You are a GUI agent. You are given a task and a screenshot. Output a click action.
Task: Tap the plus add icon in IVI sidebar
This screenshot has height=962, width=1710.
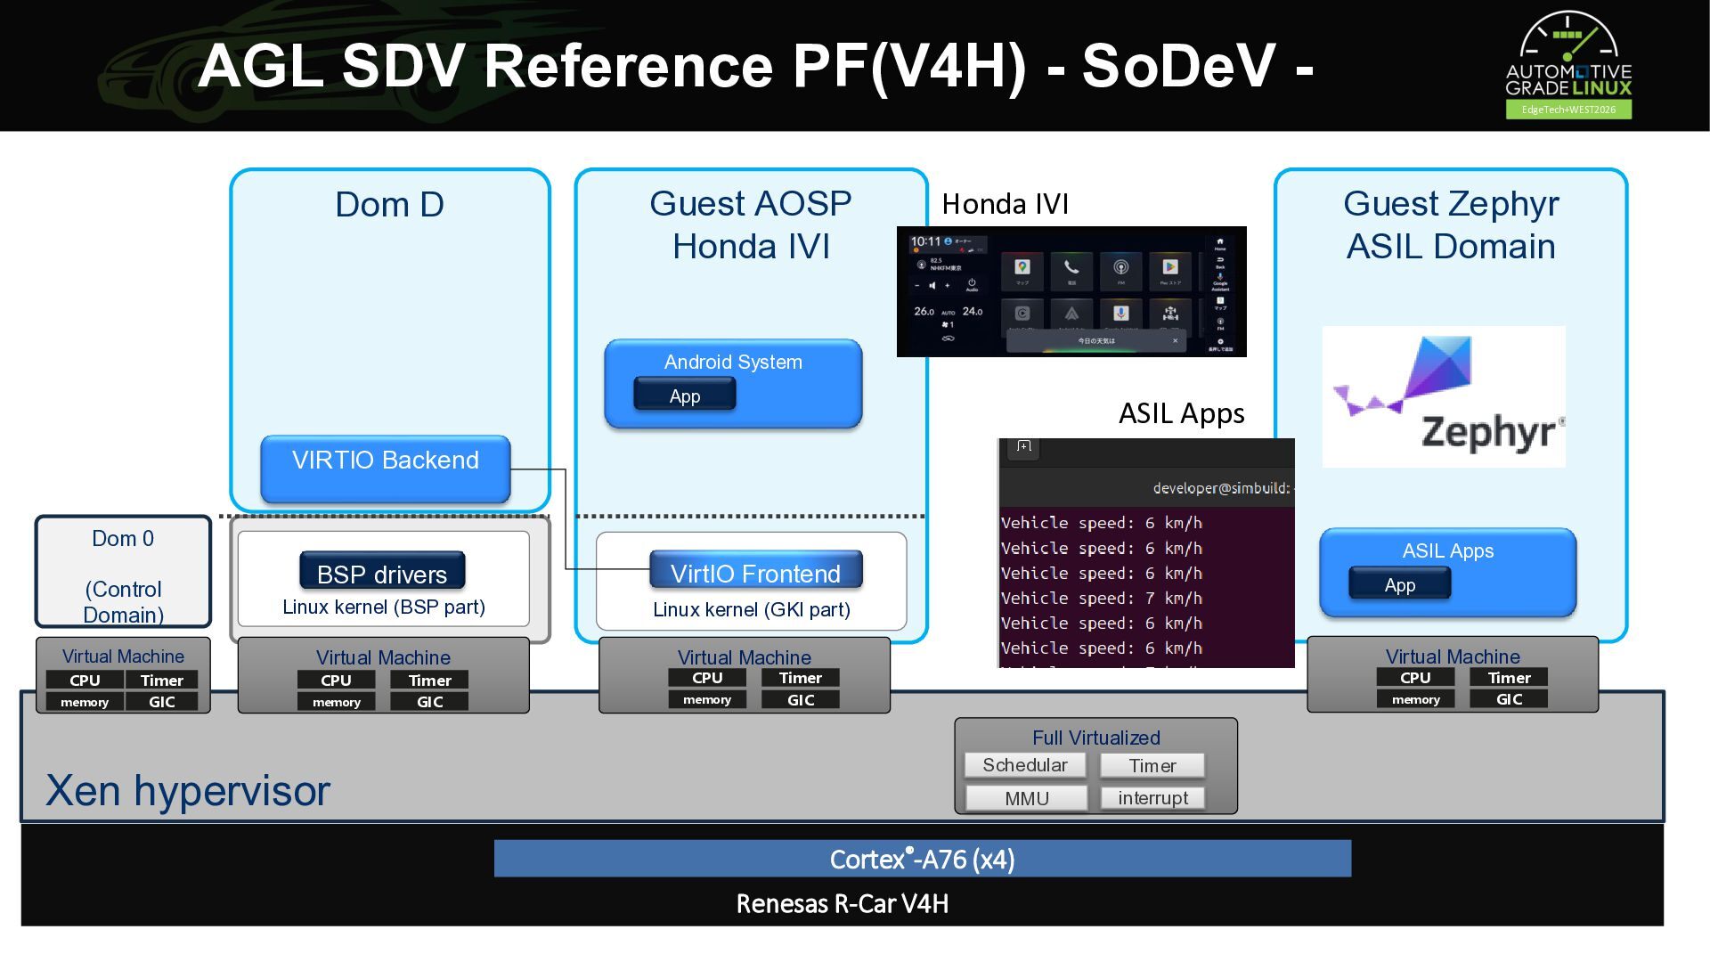coord(1220,343)
